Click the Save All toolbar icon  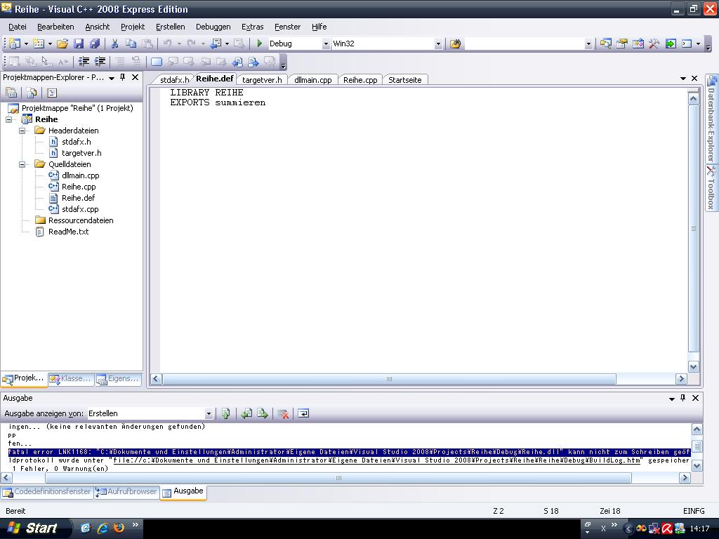click(x=94, y=44)
